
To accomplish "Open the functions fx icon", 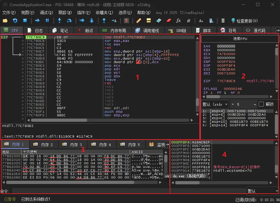I will pos(178,21).
